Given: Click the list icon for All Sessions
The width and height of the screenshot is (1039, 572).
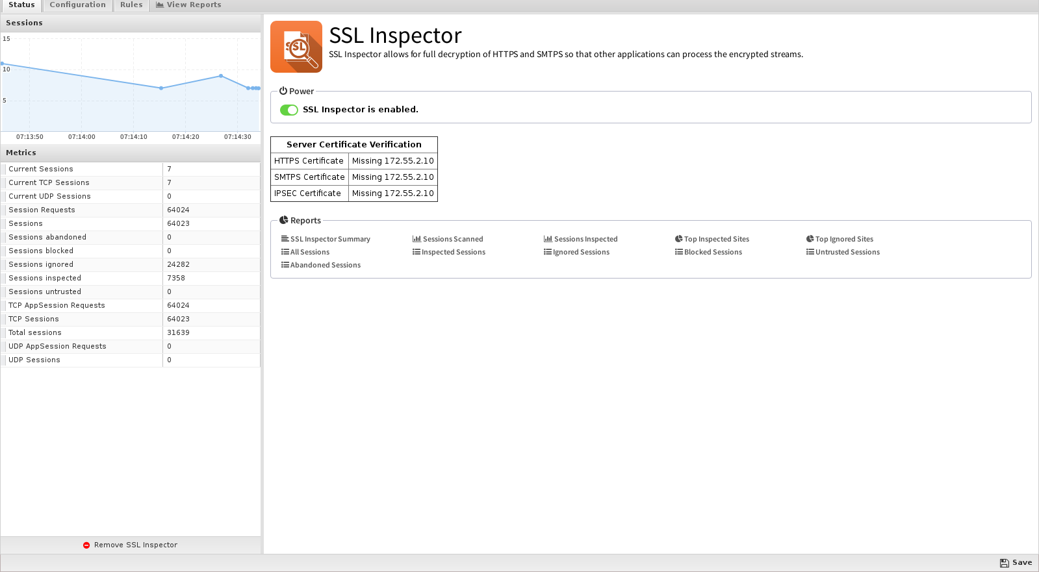Looking at the screenshot, I should point(285,252).
